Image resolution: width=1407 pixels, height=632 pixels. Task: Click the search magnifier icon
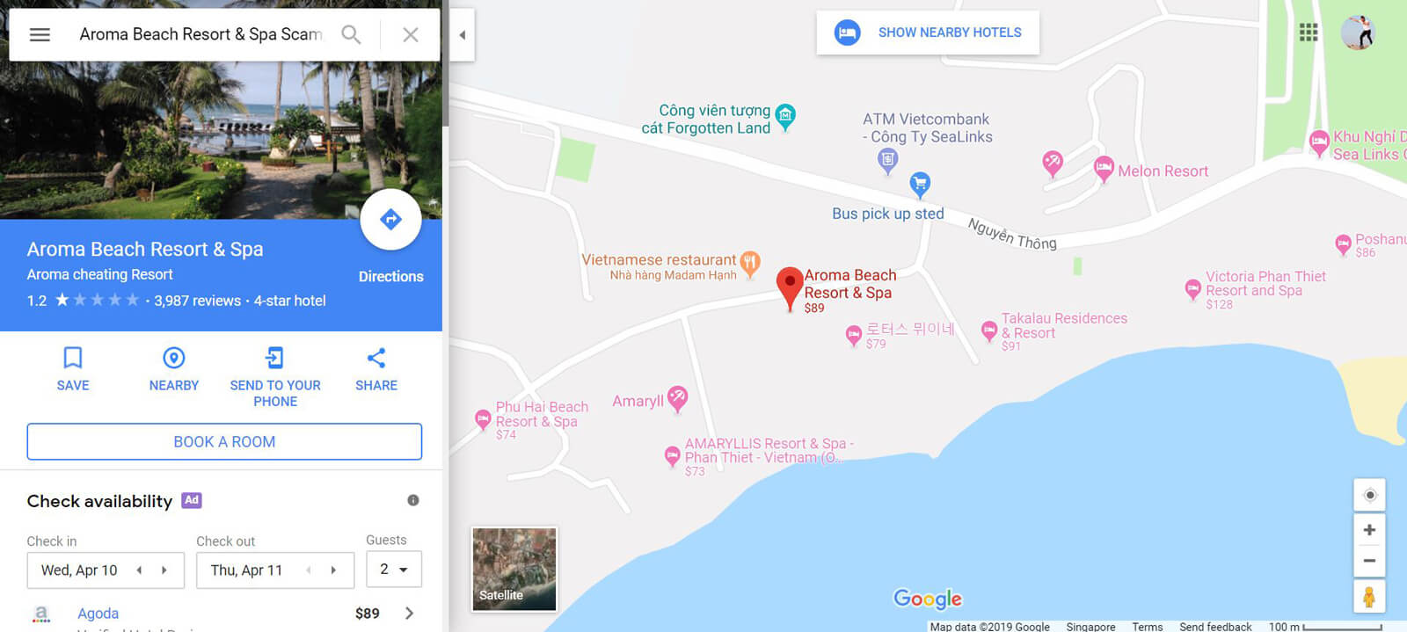(351, 34)
